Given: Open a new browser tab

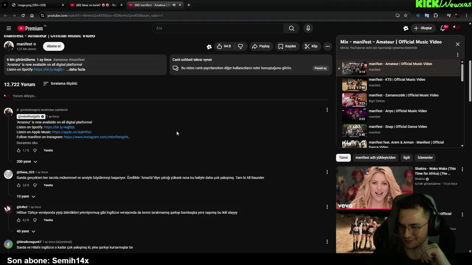Looking at the screenshot, I should pos(189,5).
